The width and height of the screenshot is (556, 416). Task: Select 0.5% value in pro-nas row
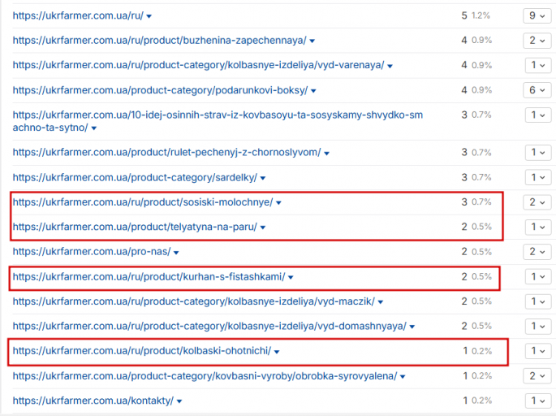click(481, 252)
